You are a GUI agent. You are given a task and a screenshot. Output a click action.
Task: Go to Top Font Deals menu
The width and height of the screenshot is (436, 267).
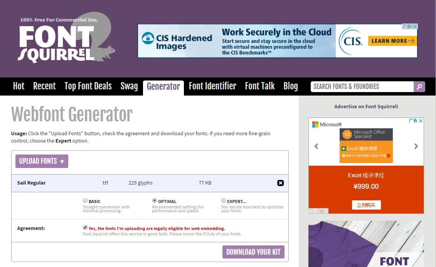pyautogui.click(x=88, y=87)
